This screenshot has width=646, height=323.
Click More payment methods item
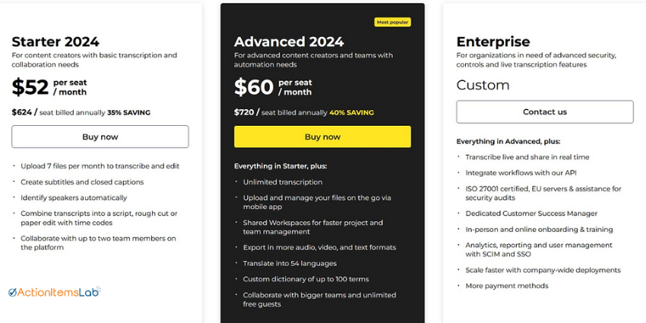507,286
